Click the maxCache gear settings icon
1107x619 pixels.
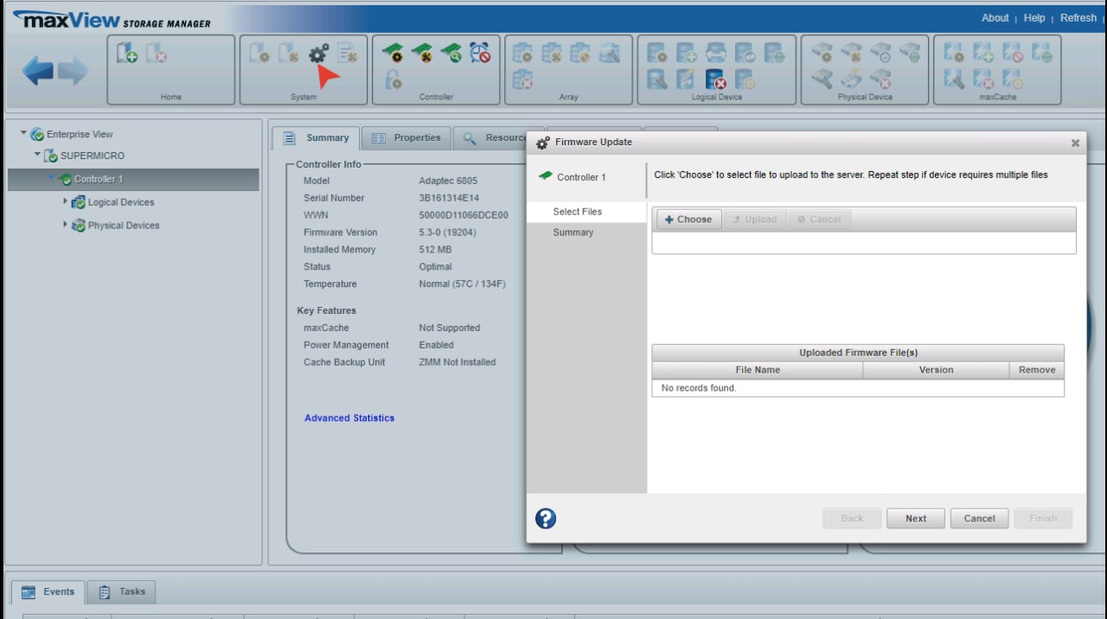pos(954,54)
